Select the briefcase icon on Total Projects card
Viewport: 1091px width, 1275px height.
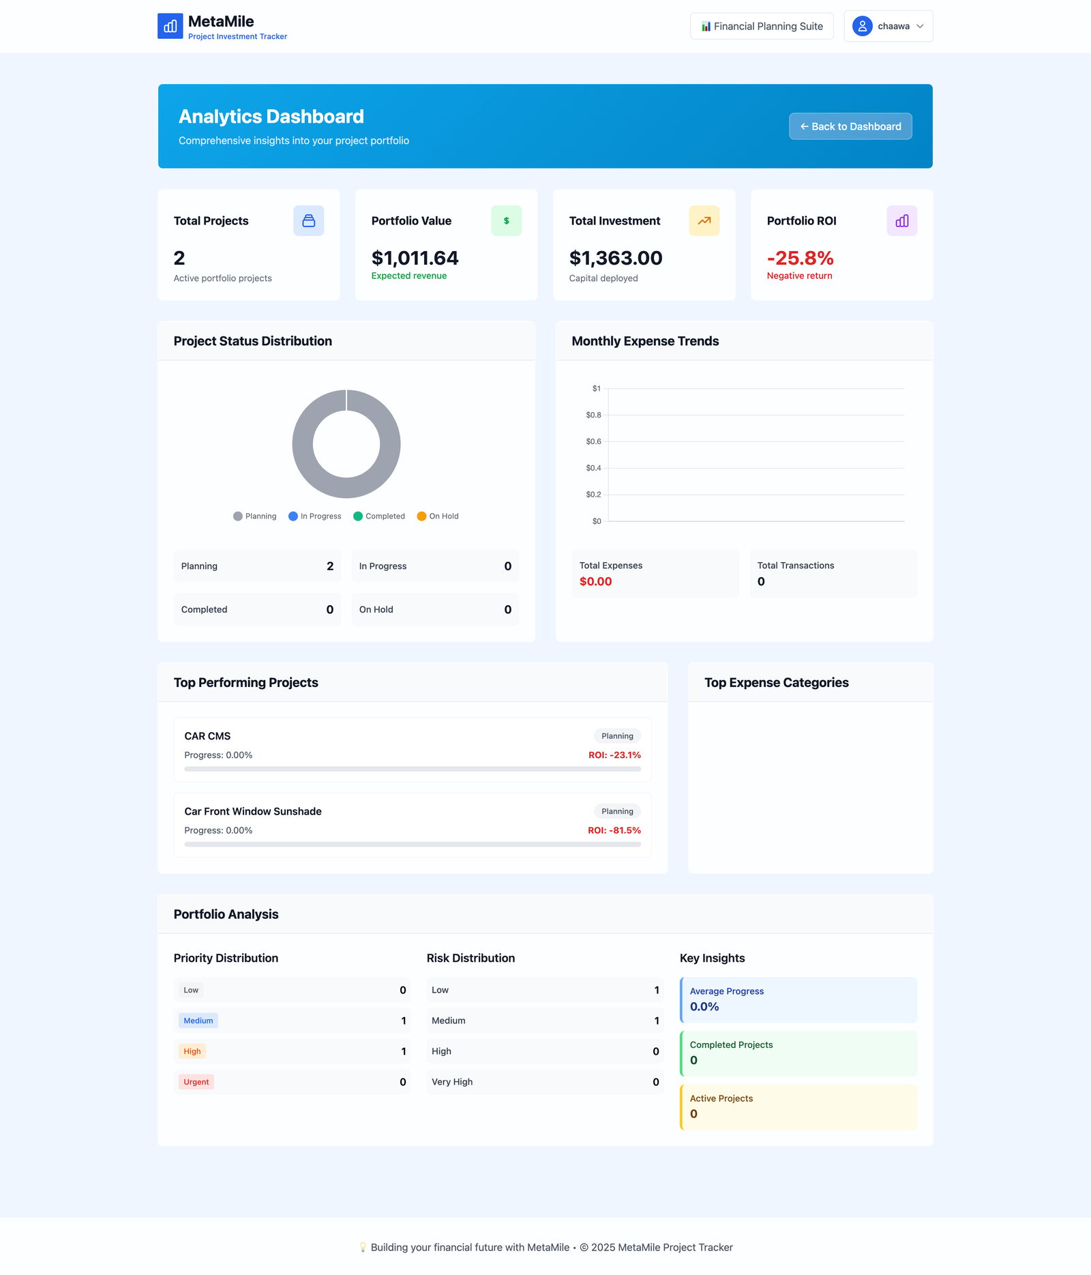point(308,220)
